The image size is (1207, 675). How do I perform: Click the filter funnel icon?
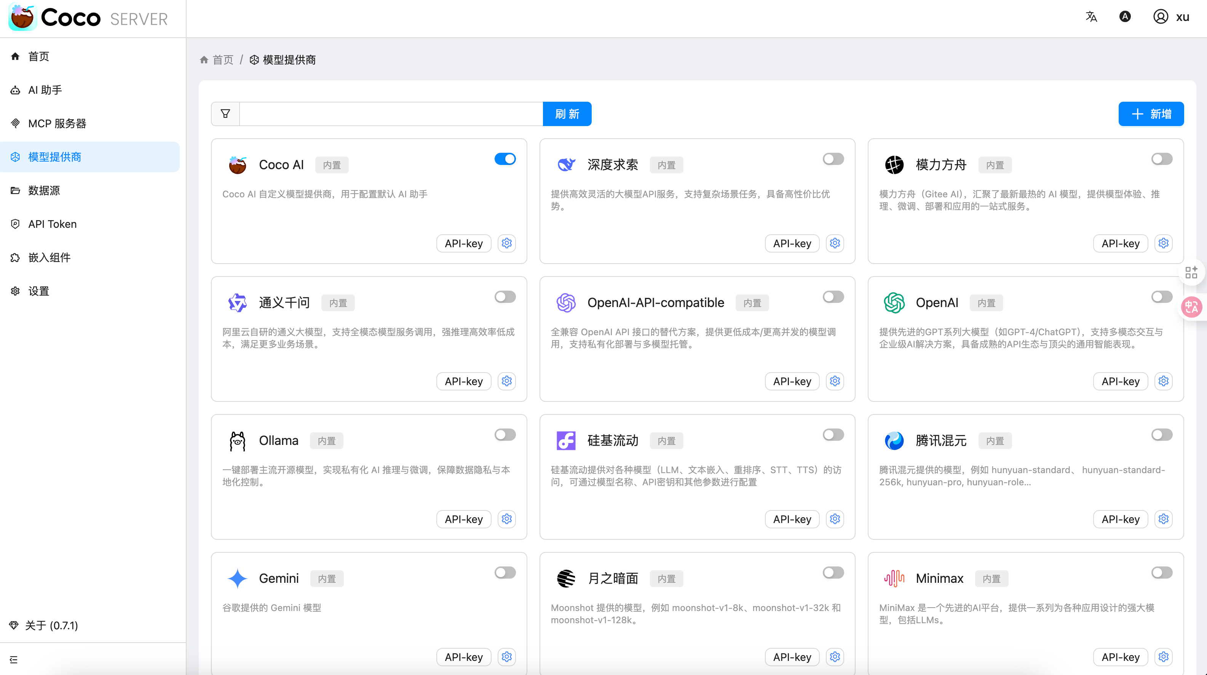pyautogui.click(x=225, y=114)
